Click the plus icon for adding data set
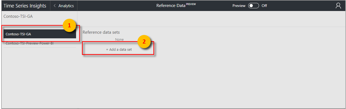 [x=107, y=50]
